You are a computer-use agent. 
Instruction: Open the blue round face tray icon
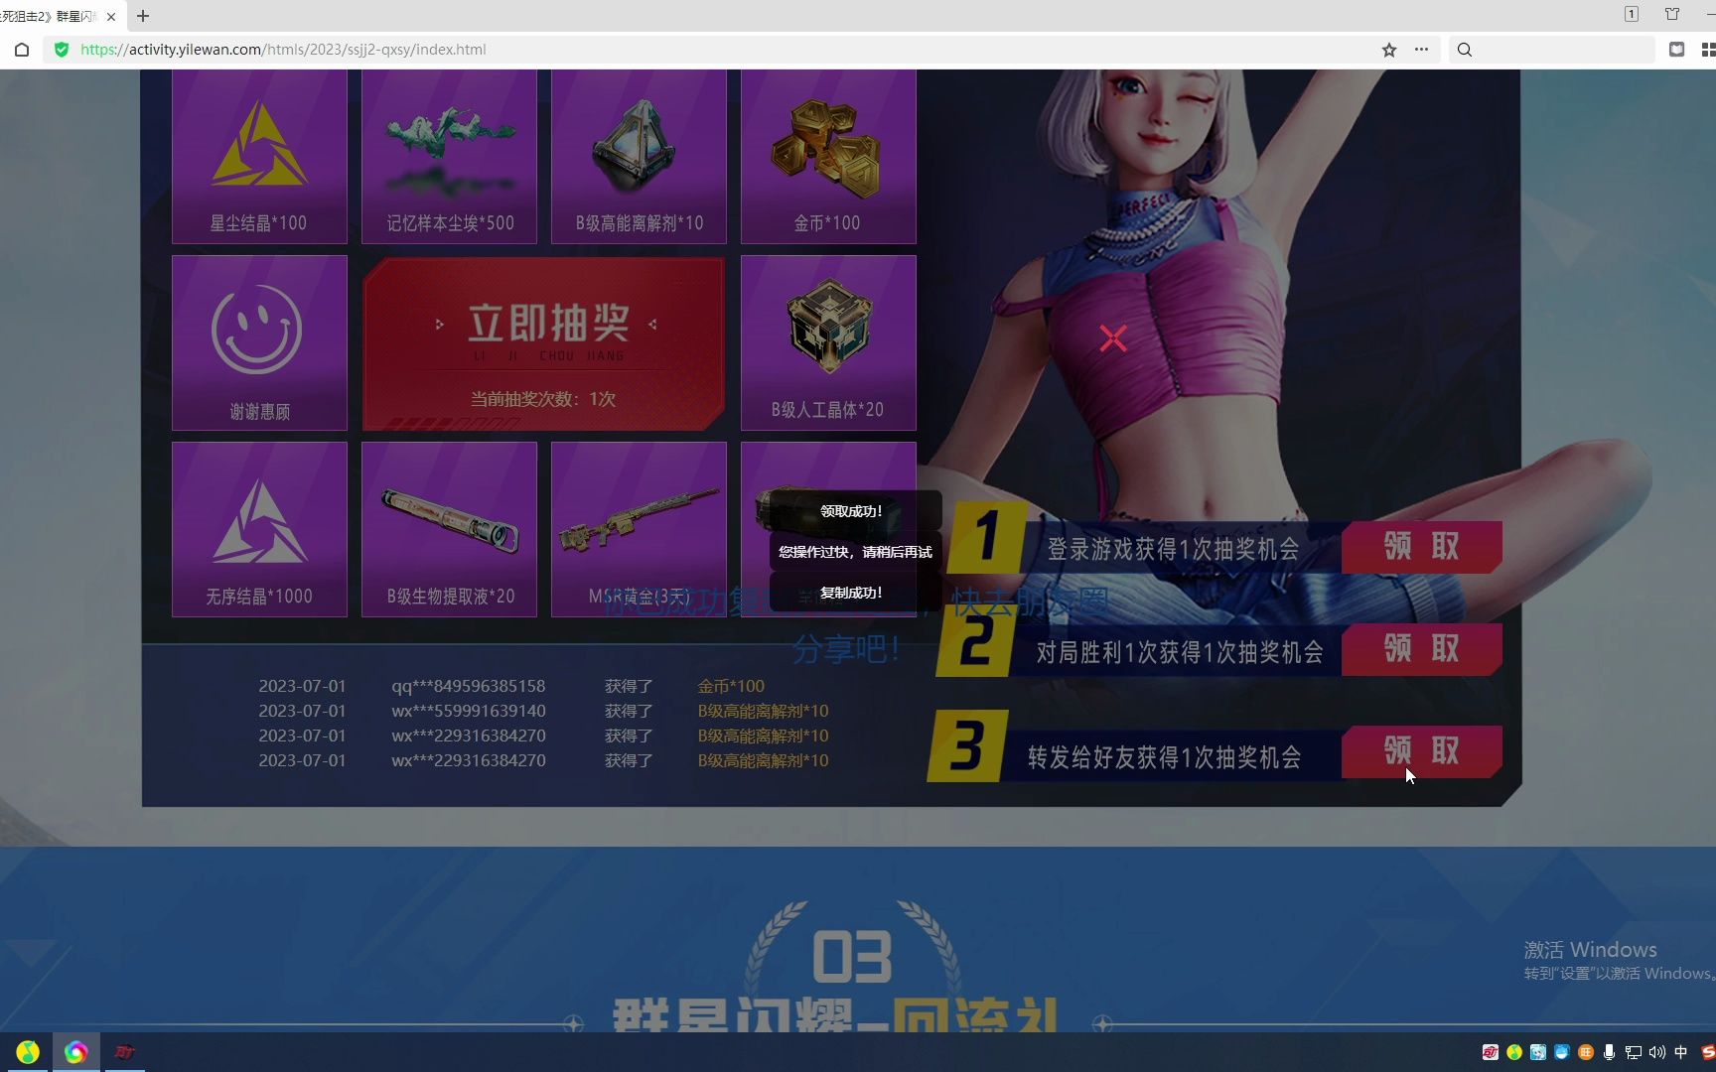pyautogui.click(x=1561, y=1052)
